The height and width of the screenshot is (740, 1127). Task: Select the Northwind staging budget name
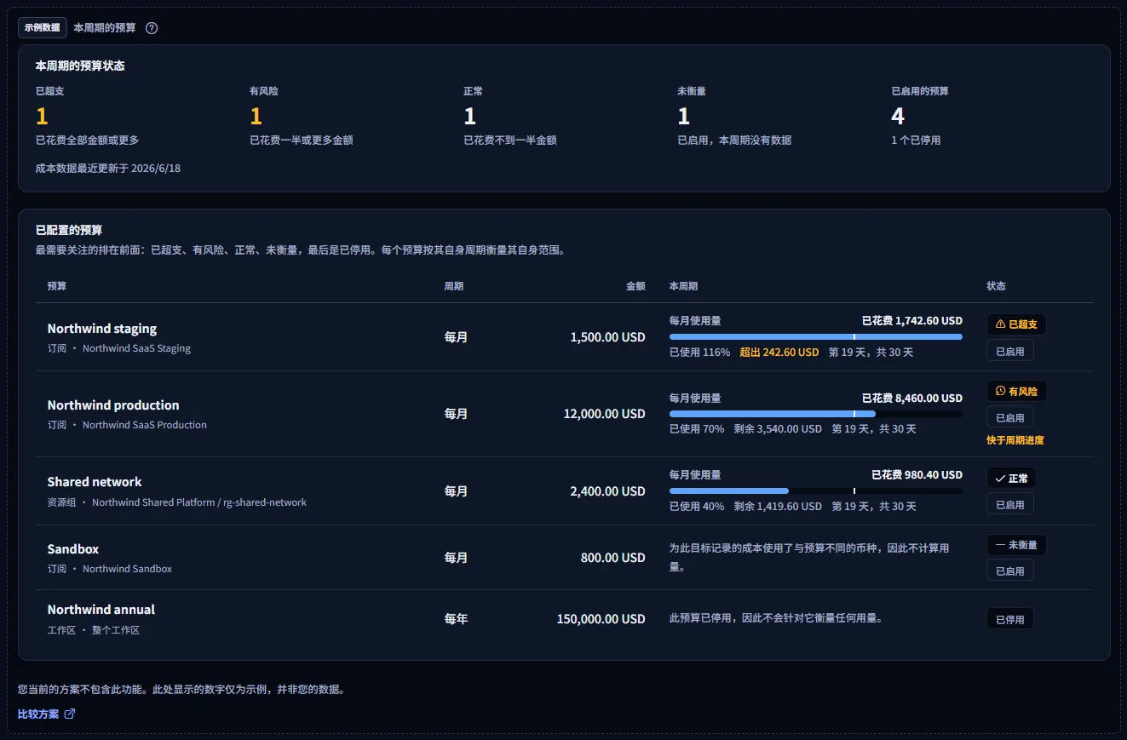click(102, 329)
